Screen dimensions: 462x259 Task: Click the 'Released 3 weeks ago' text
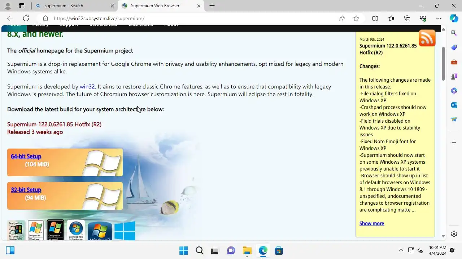click(35, 132)
